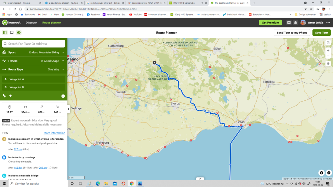The width and height of the screenshot is (333, 187).
Task: Toggle the bottom panel layout icon
Action: (12, 33)
